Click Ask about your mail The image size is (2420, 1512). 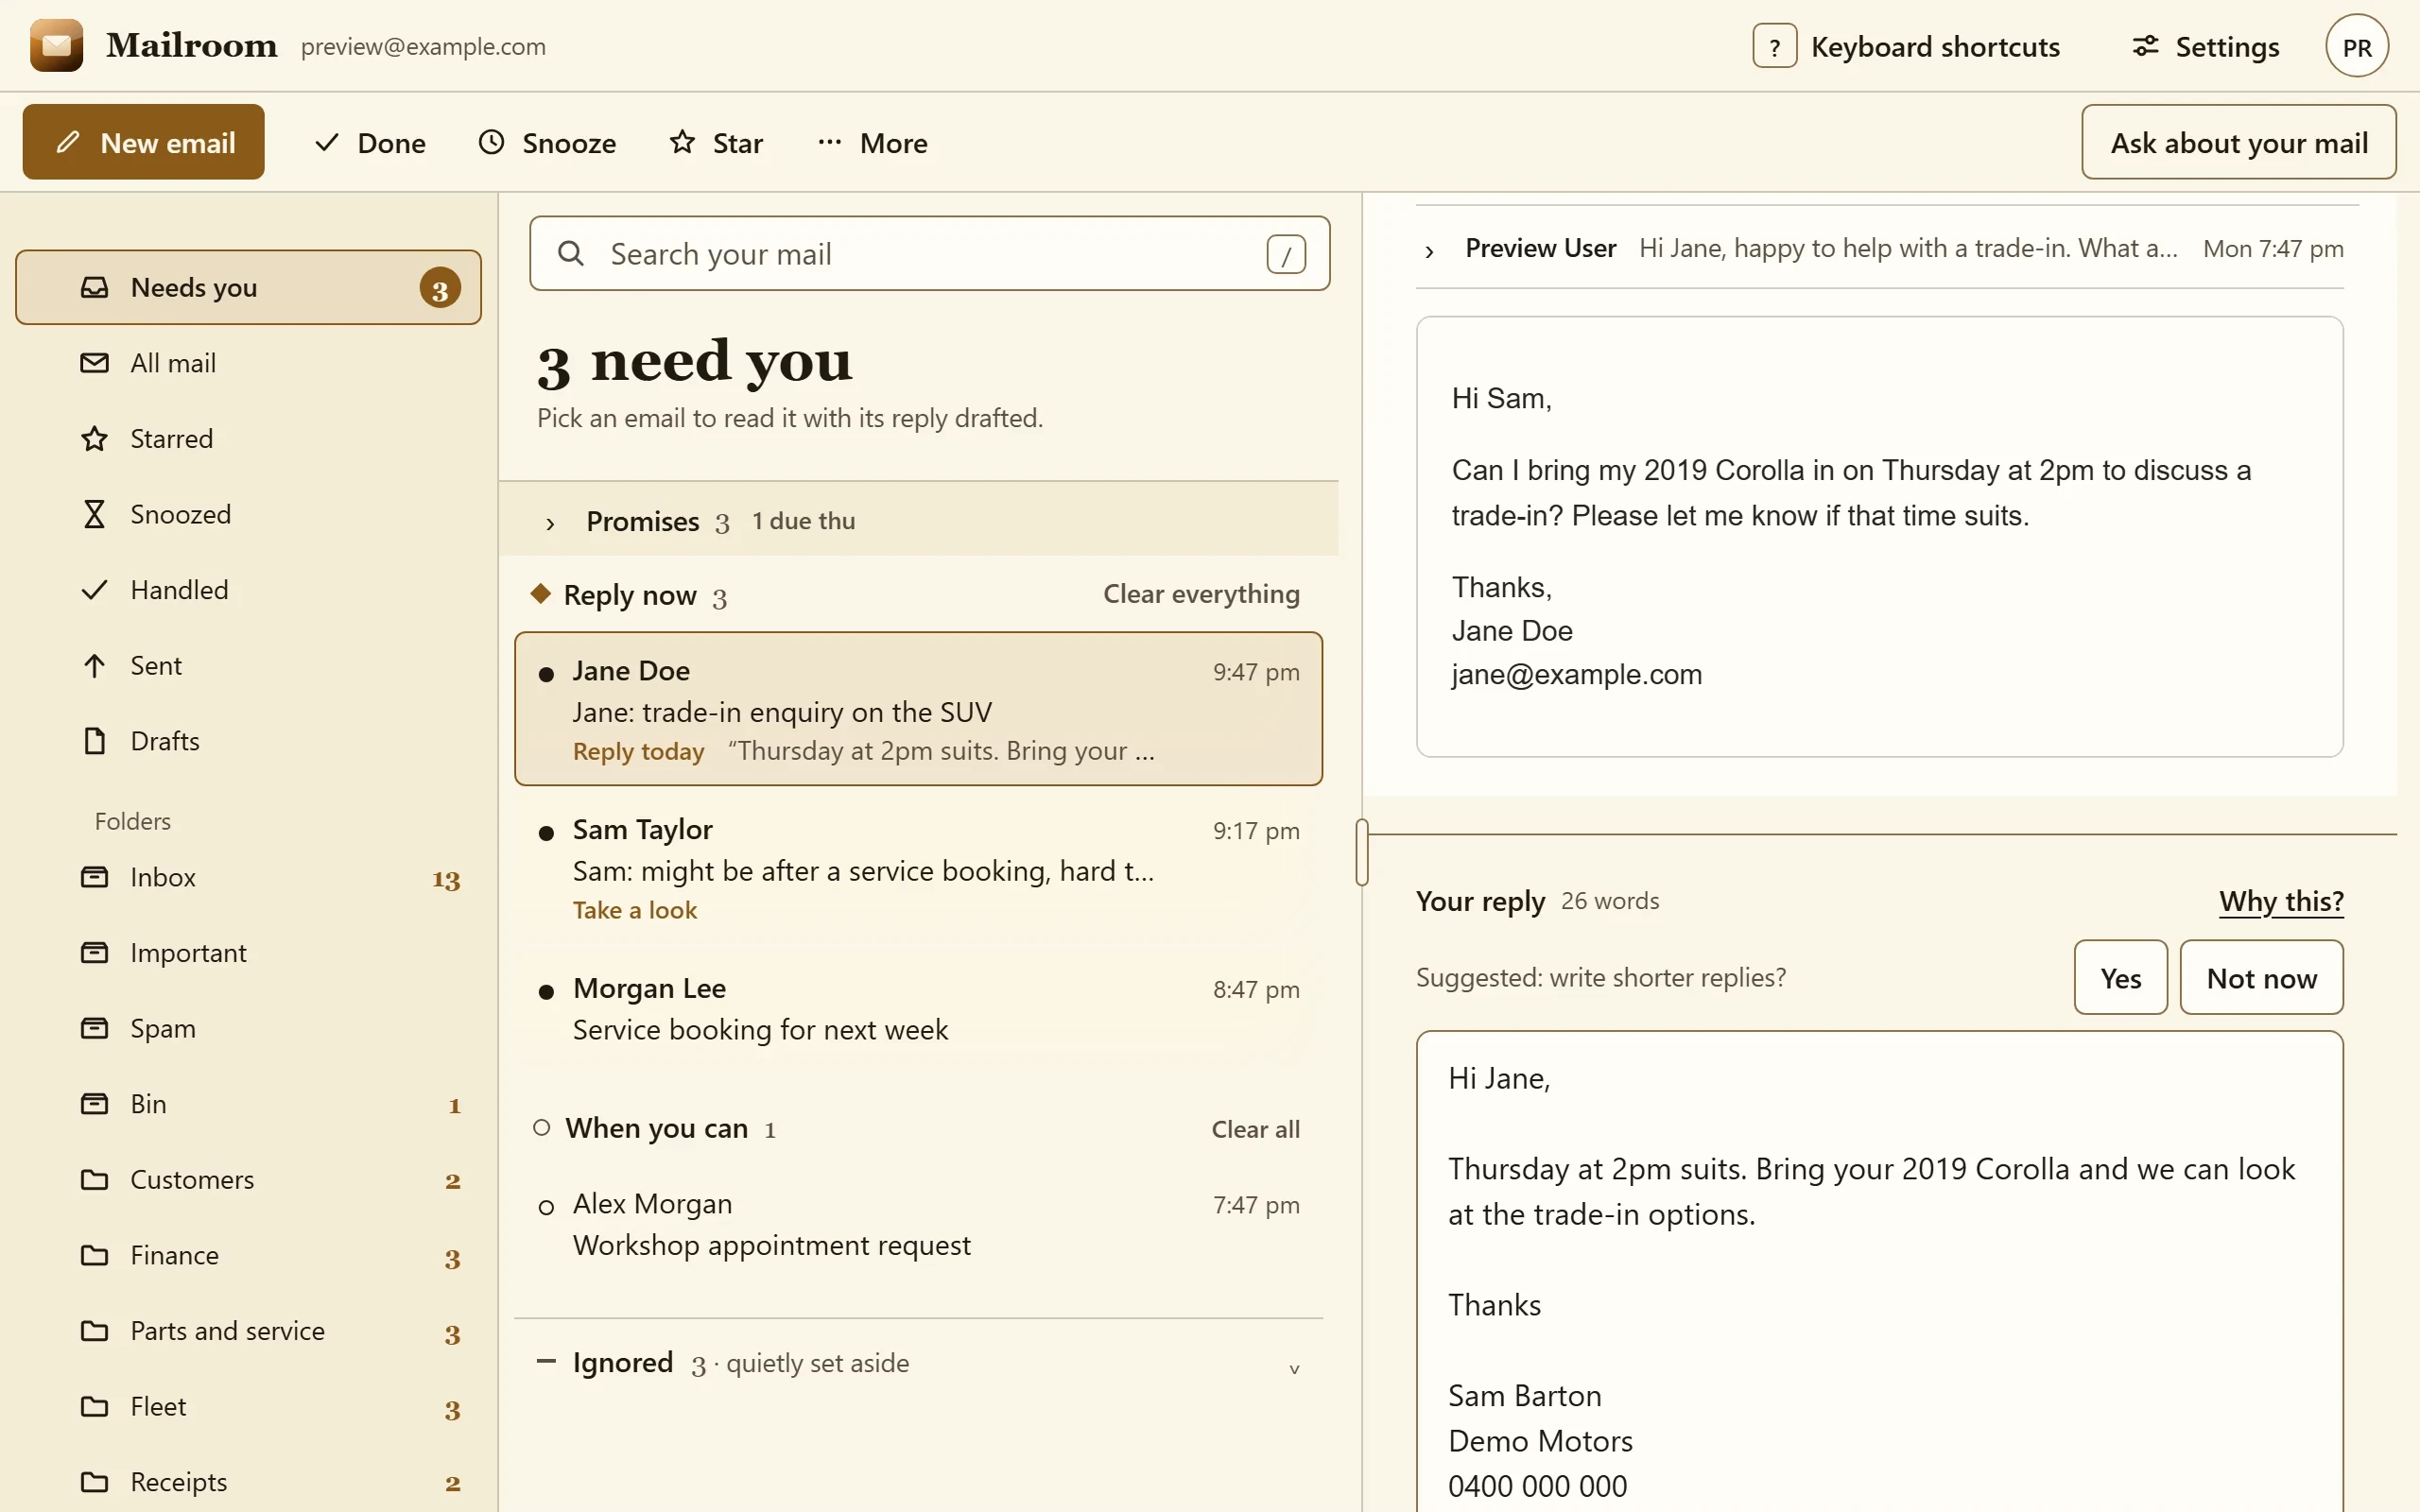click(x=2238, y=142)
